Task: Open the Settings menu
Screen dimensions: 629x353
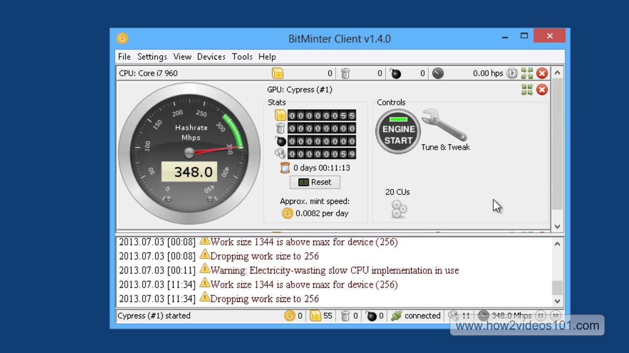Action: pyautogui.click(x=152, y=57)
